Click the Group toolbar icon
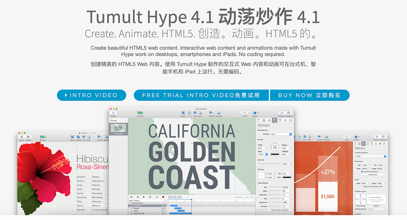 click(x=183, y=113)
